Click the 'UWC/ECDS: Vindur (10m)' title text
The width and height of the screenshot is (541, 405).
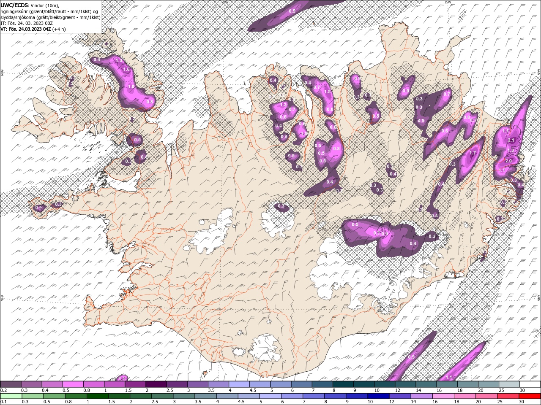pyautogui.click(x=30, y=5)
